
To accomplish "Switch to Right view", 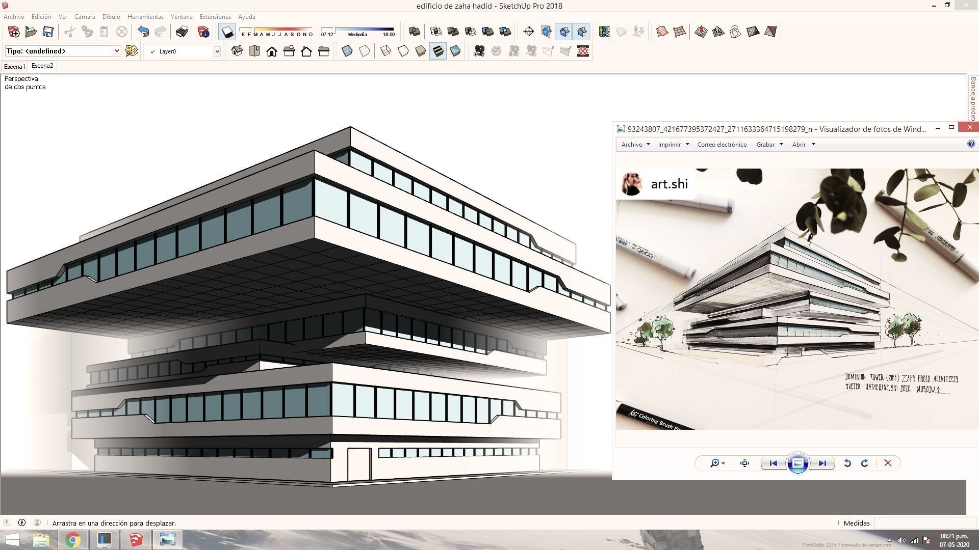I will pyautogui.click(x=289, y=51).
